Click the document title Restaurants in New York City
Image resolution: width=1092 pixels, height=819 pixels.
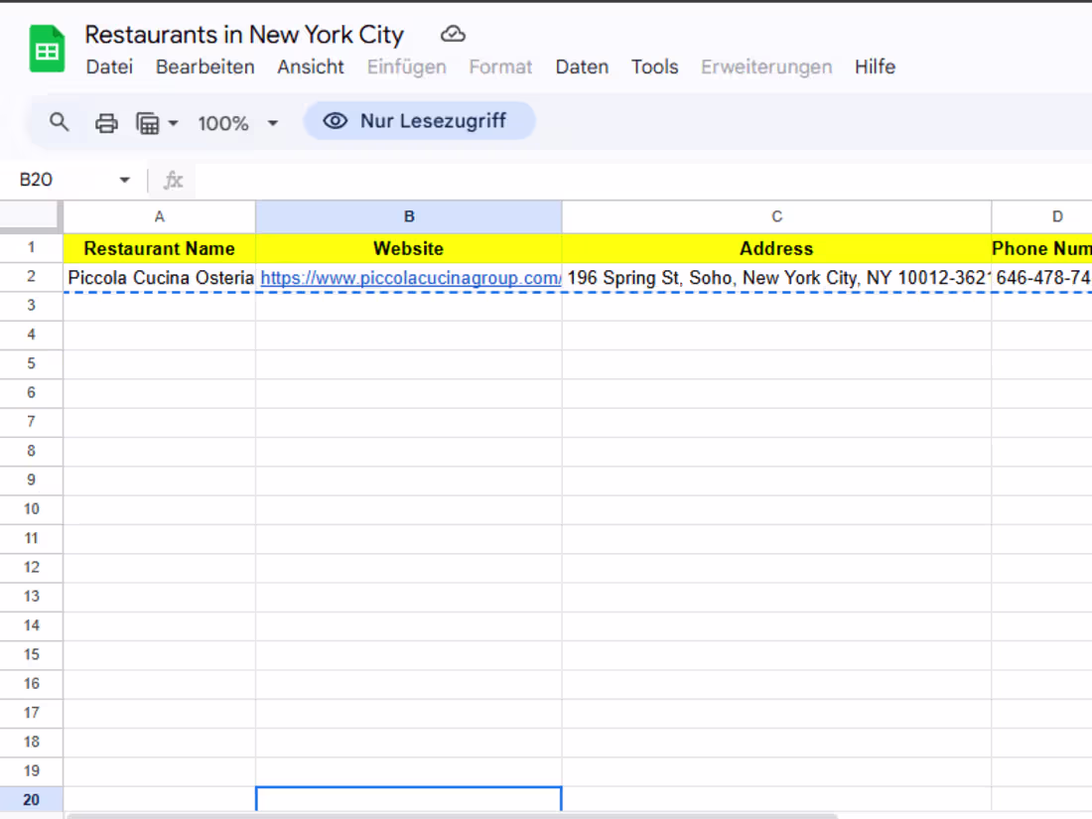[244, 34]
